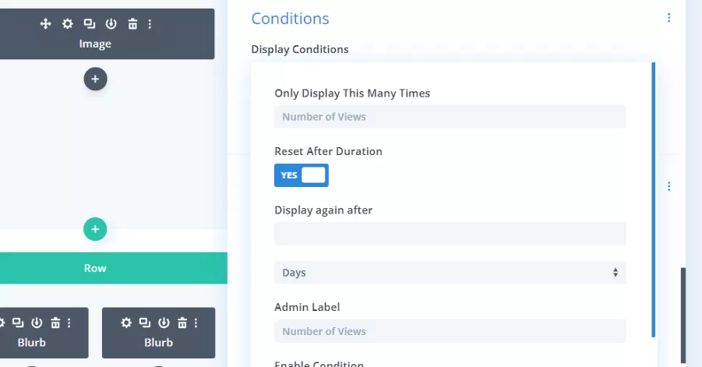Click the Reset After Duration label

tap(328, 151)
